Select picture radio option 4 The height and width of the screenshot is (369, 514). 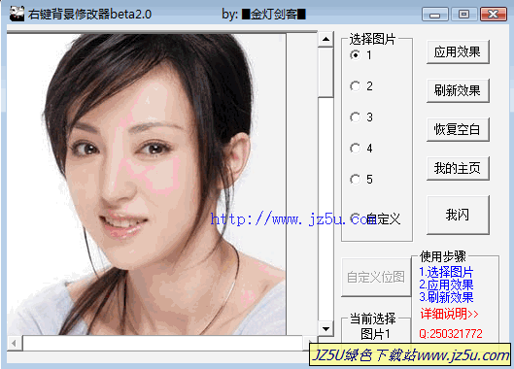(361, 149)
